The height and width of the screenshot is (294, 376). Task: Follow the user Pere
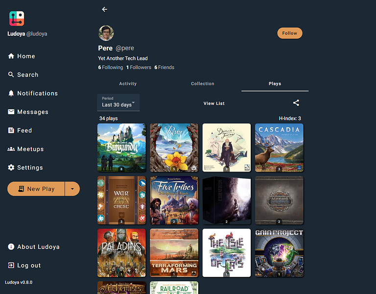click(x=290, y=33)
